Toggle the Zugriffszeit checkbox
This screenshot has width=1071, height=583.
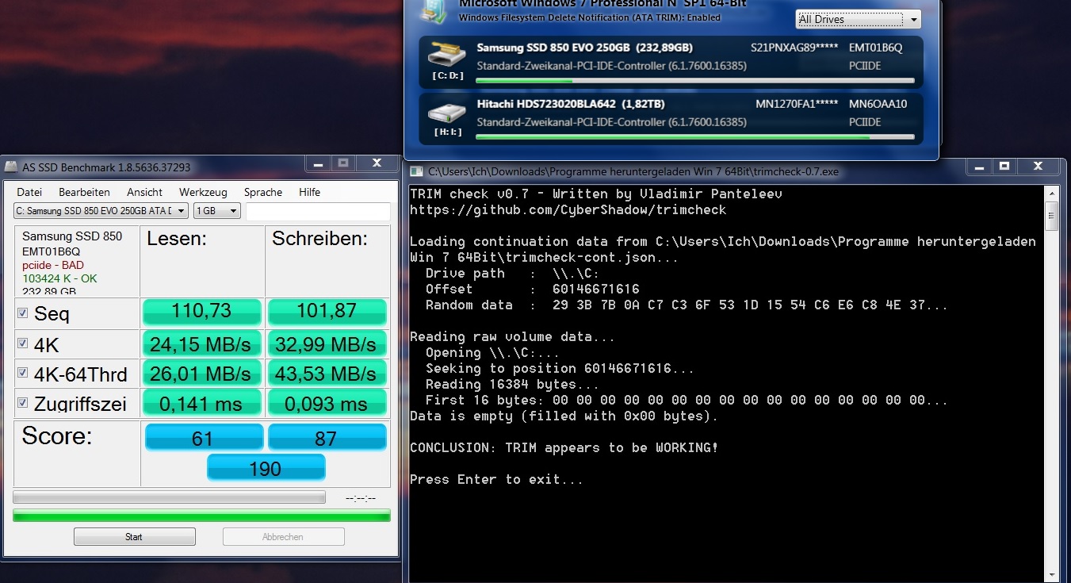pyautogui.click(x=23, y=402)
